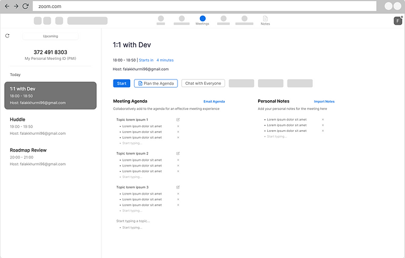Click the Starts in 4 minutes text
The height and width of the screenshot is (258, 405).
tap(156, 60)
